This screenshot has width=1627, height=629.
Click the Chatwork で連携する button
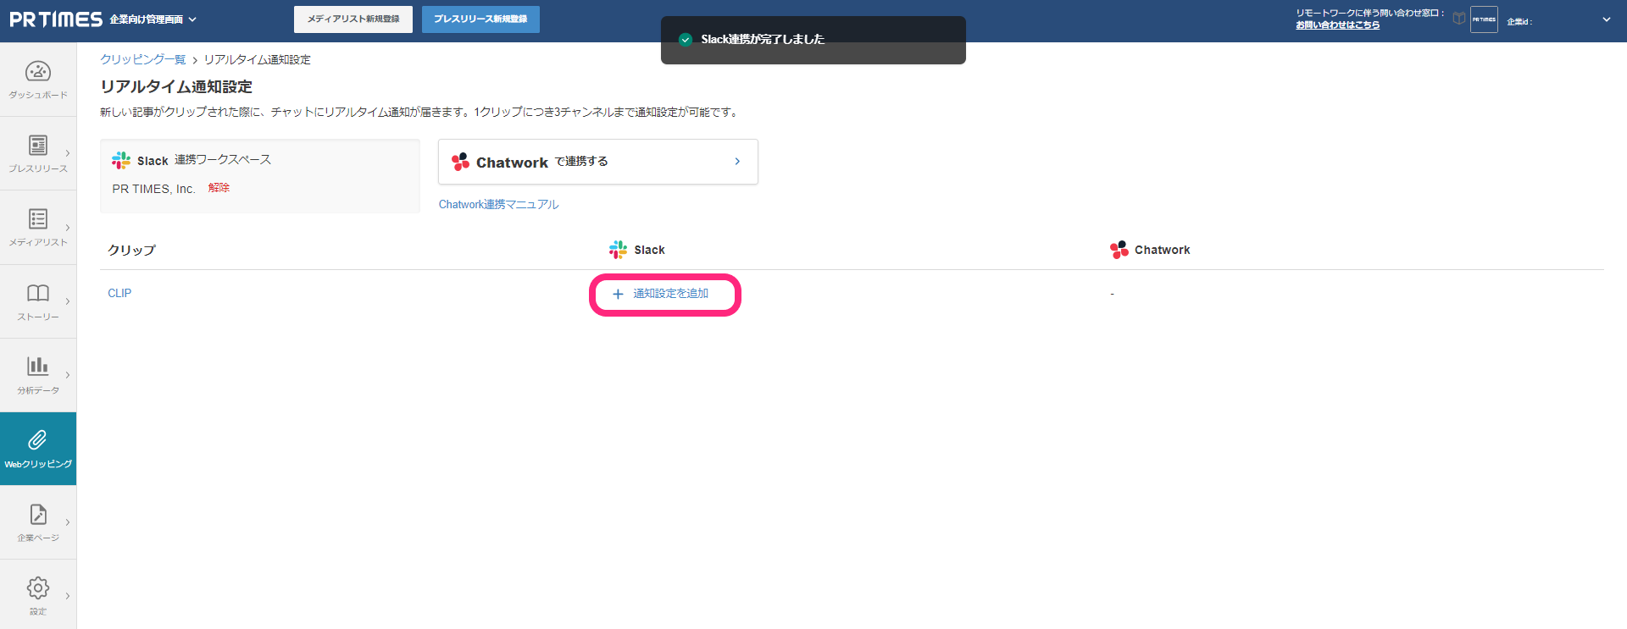pos(598,162)
